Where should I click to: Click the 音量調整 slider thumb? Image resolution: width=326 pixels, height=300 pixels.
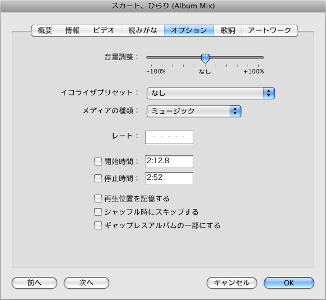click(x=205, y=58)
